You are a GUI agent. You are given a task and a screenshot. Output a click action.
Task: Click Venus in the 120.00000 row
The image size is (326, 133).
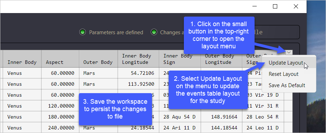pos(22,106)
